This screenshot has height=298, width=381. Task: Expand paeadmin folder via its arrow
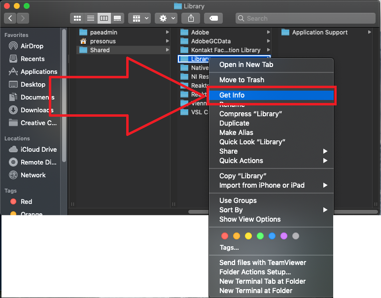coord(167,32)
